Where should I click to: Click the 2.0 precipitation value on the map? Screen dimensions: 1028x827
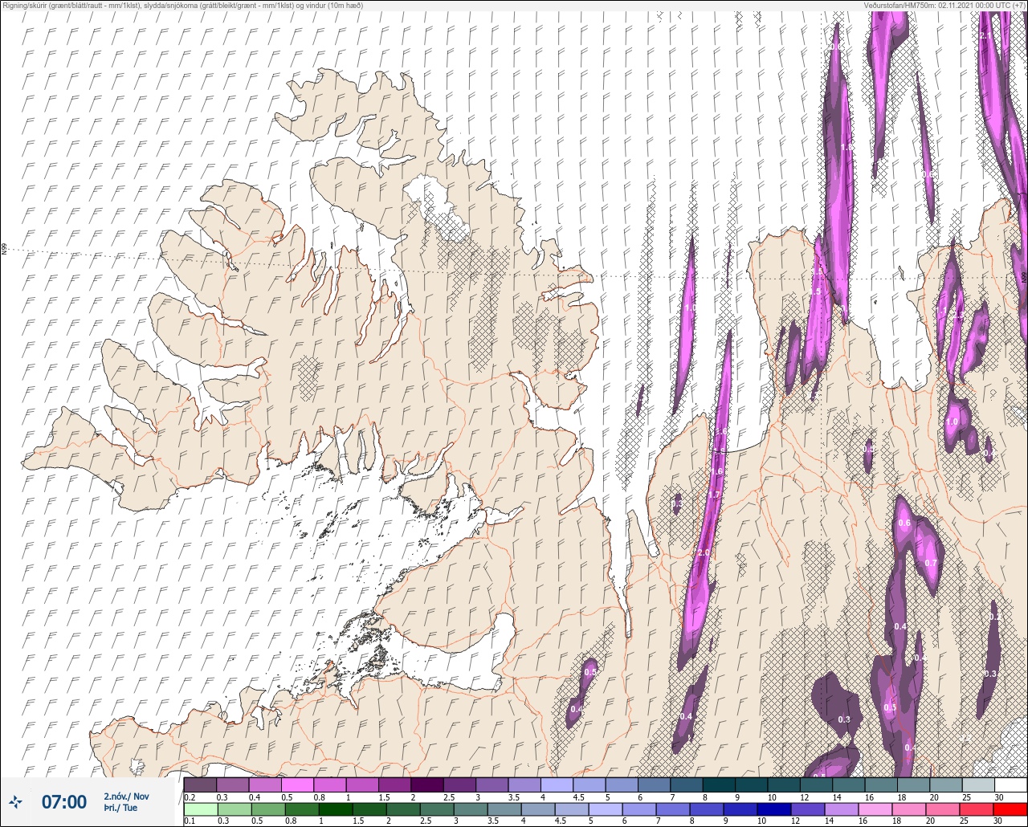coord(704,553)
